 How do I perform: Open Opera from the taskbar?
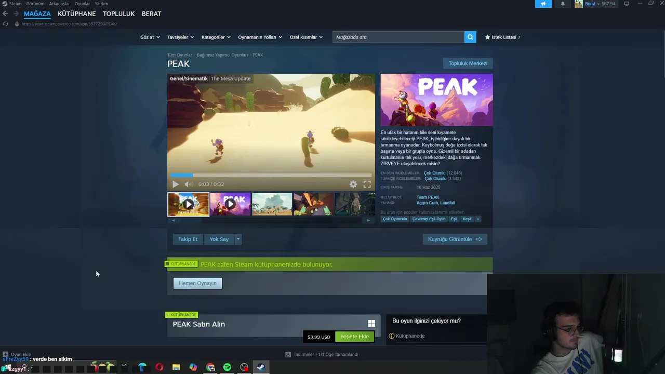[159, 367]
